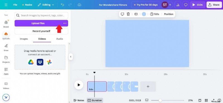The image size is (223, 103).
Task: Adjust the zoom slider handle
Action: [x=160, y=100]
